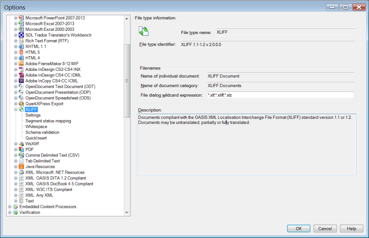Click inside the Description text box
369x238 pixels.
[247, 145]
